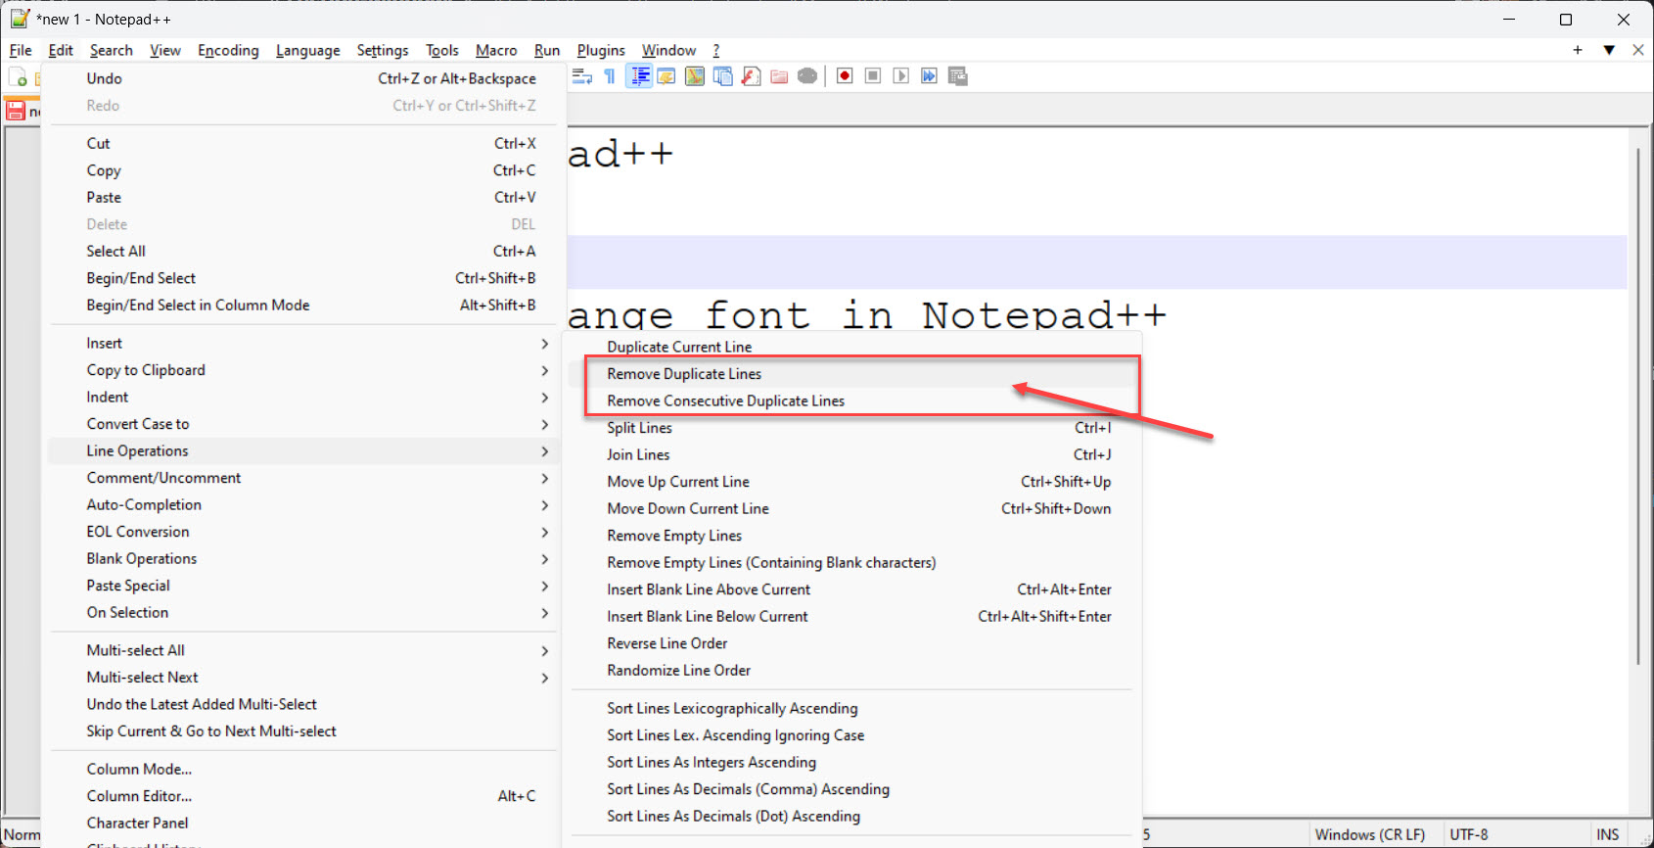Select Duplicate Current Line
1654x848 pixels.
679,347
